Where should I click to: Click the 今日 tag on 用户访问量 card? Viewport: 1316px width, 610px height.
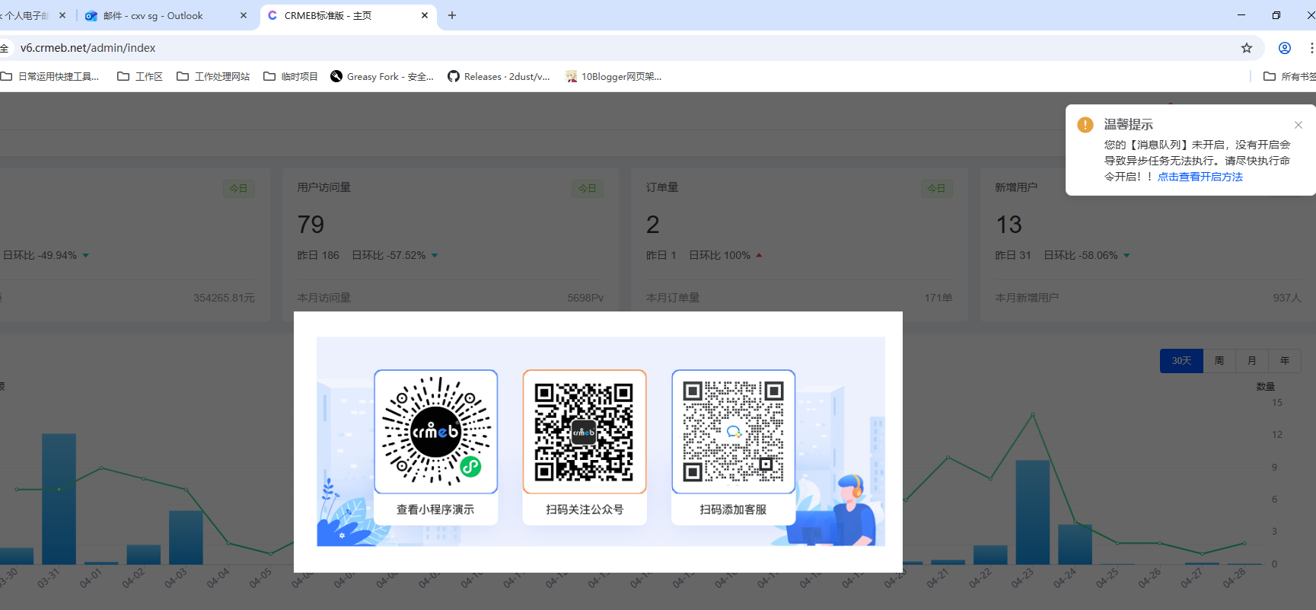[x=588, y=188]
